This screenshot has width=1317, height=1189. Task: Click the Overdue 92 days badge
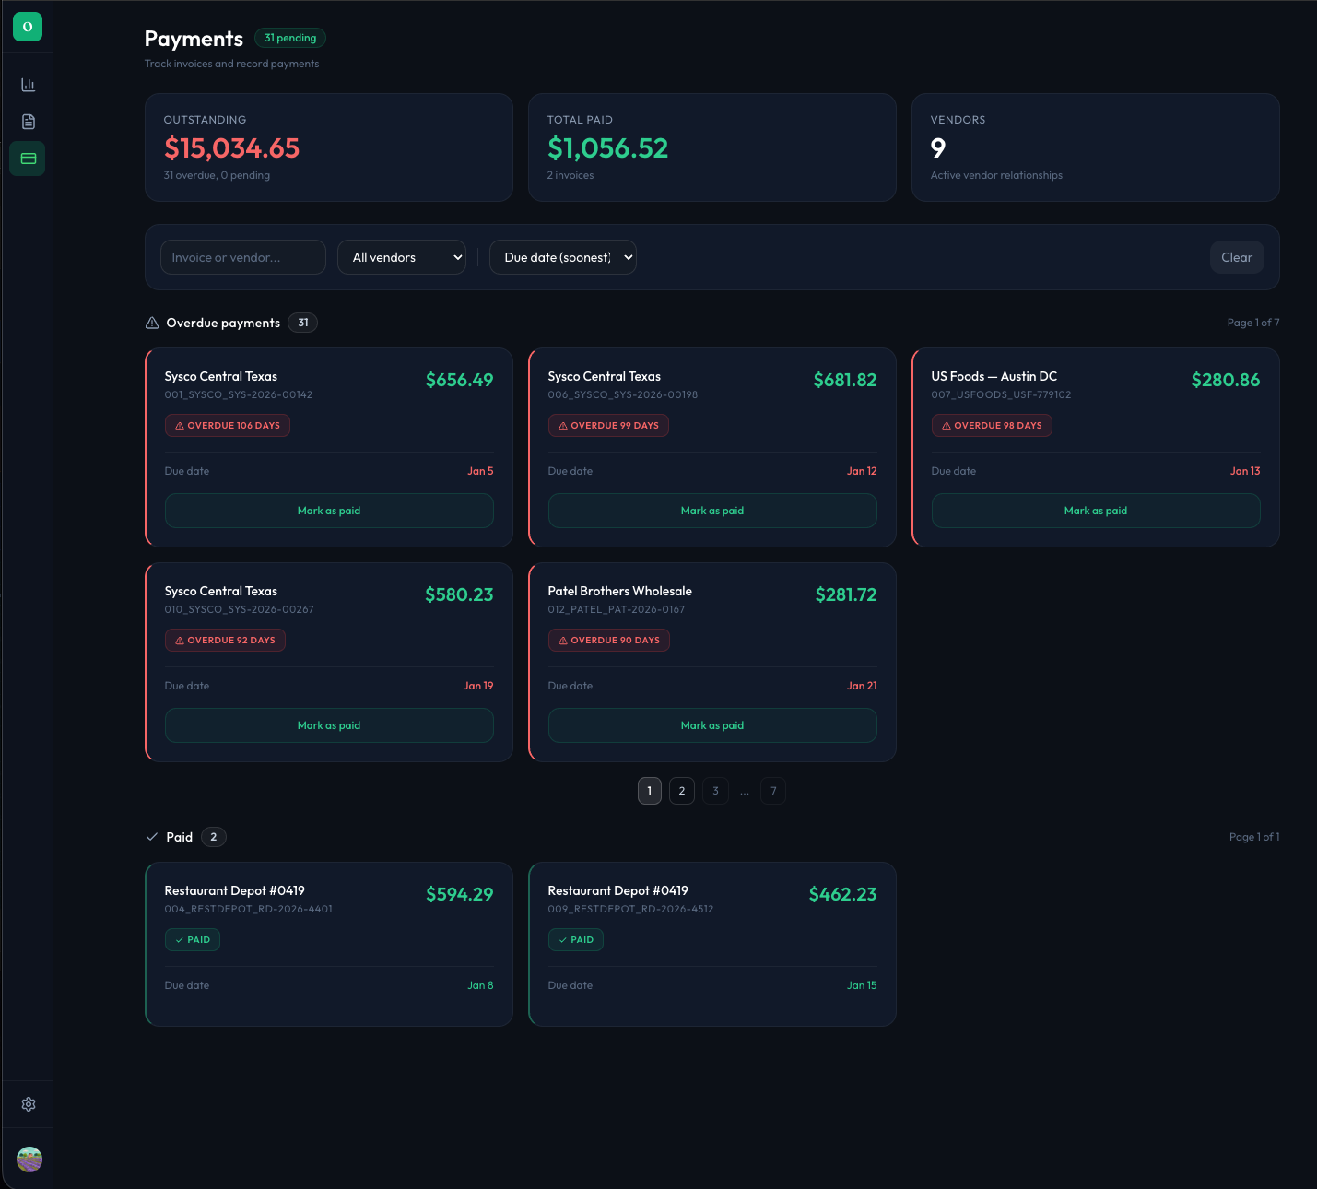(x=225, y=641)
